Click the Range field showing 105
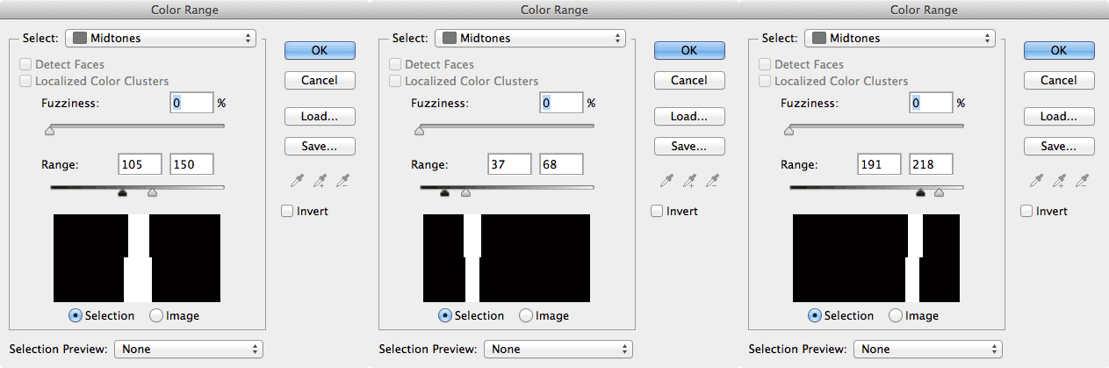 point(140,164)
